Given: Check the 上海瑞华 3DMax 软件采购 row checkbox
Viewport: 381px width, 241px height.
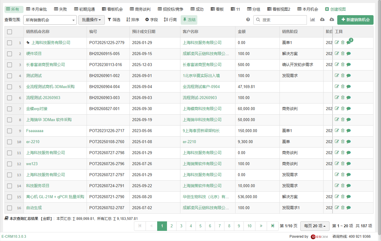Looking at the screenshot, I should [x=10, y=120].
